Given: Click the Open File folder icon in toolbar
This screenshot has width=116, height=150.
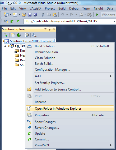Looking at the screenshot, I should (24, 15).
